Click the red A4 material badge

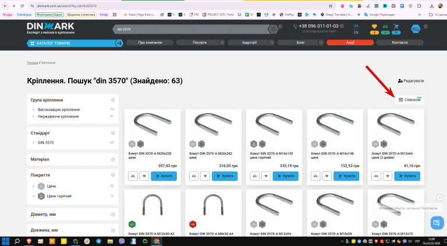pyautogui.click(x=193, y=224)
